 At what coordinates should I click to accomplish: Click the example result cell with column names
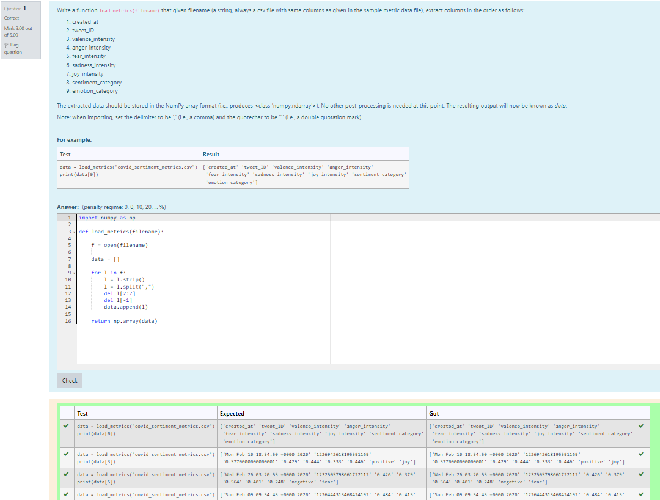tap(304, 174)
